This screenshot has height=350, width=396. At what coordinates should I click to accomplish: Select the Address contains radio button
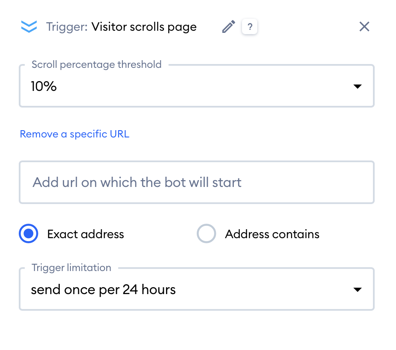pos(206,234)
